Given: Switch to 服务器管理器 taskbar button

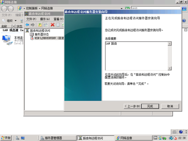Looking at the screenshot, I should (58, 138).
